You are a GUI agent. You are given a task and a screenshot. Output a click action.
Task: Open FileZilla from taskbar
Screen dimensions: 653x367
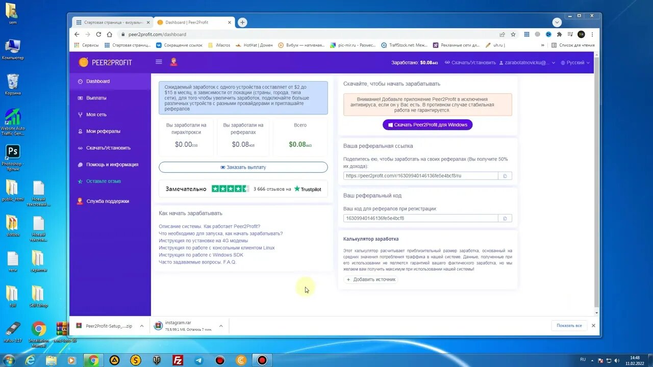coord(178,360)
